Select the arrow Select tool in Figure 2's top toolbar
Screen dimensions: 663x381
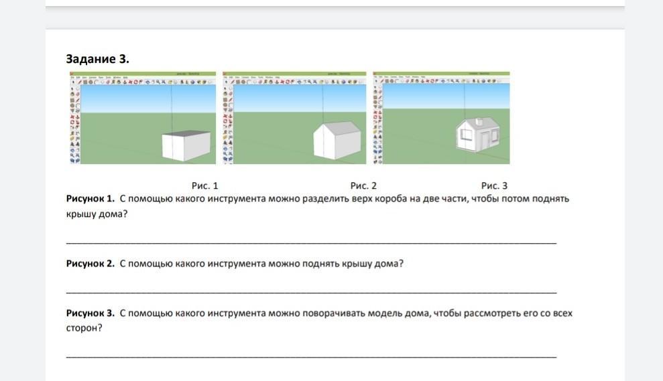click(x=226, y=82)
